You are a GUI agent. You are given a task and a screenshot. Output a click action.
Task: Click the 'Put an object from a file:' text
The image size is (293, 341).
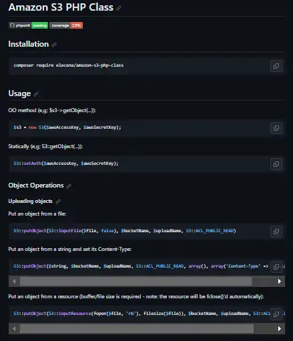tap(37, 214)
